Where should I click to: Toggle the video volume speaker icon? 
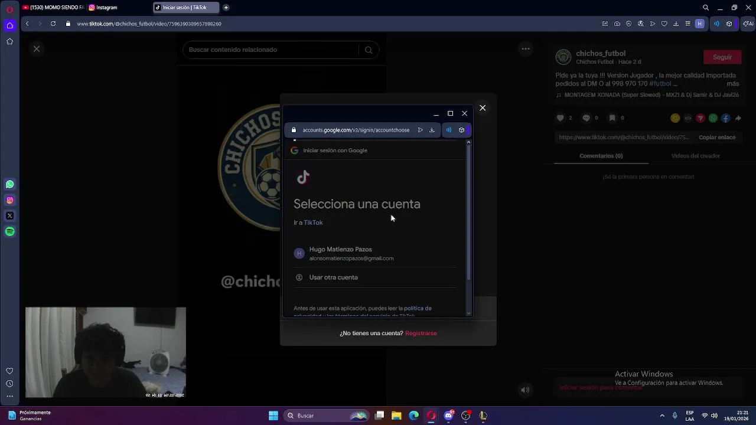[x=524, y=390]
